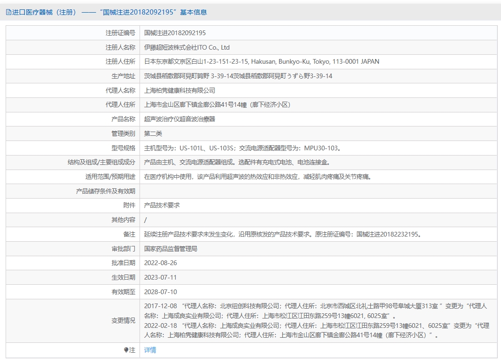The height and width of the screenshot is (363, 501).
Task: Click the 有效期至 label
Action: coord(123,292)
